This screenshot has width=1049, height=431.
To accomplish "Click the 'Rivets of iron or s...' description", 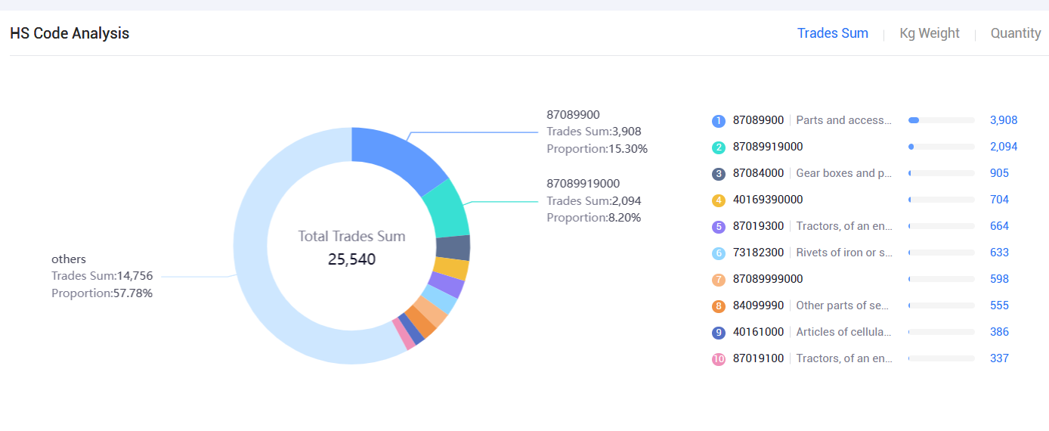I will [844, 253].
